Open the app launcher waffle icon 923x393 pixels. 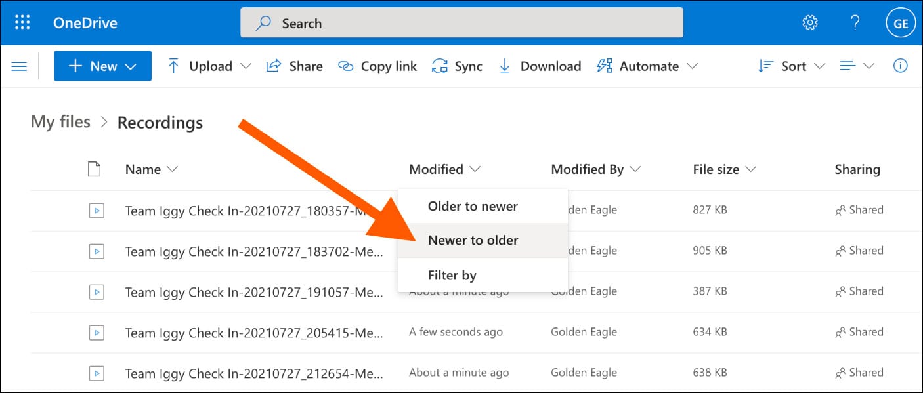pos(22,23)
